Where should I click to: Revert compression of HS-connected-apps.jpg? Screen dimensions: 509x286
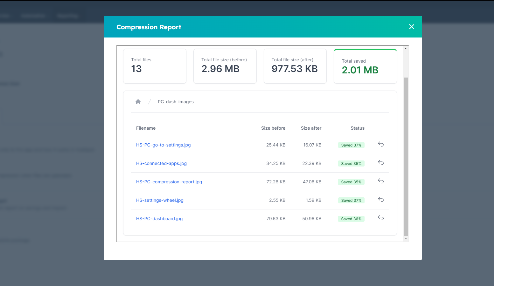point(380,163)
